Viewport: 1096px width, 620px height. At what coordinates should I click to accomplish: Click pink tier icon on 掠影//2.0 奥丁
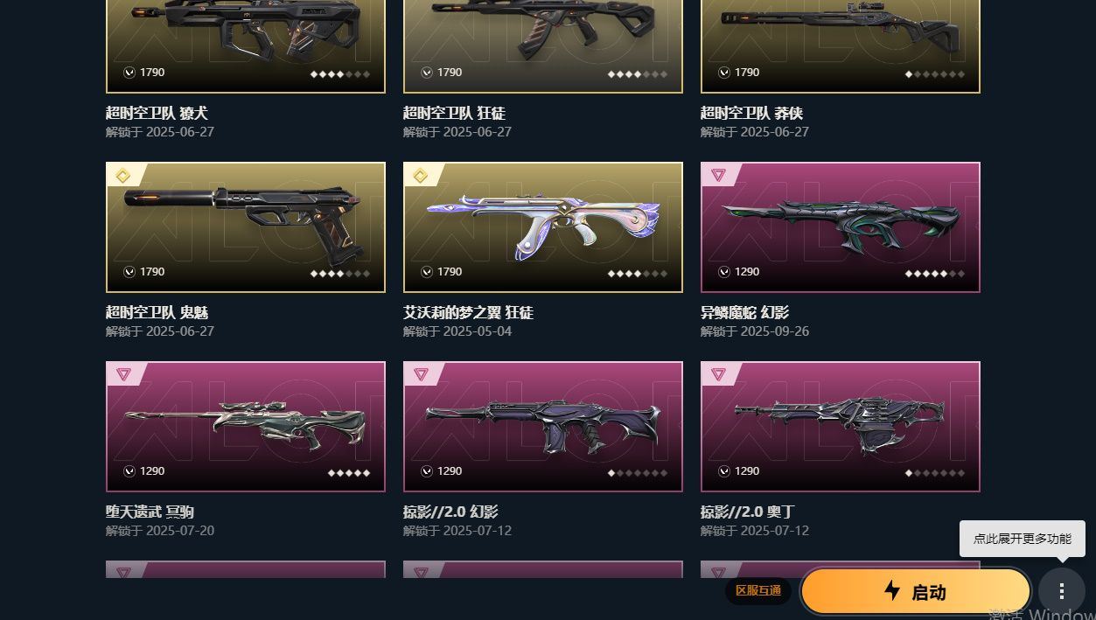(718, 374)
